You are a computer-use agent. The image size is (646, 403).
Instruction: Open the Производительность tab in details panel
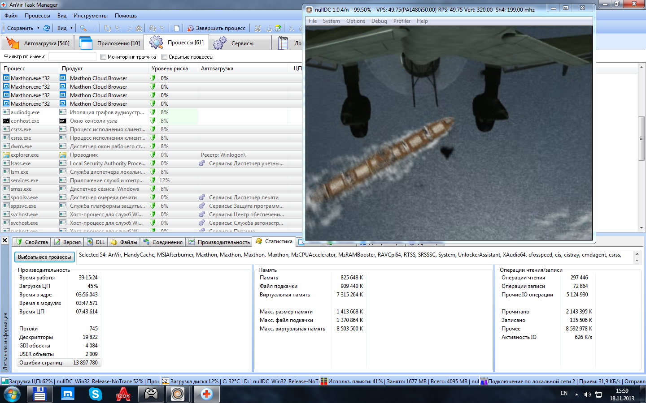(219, 242)
